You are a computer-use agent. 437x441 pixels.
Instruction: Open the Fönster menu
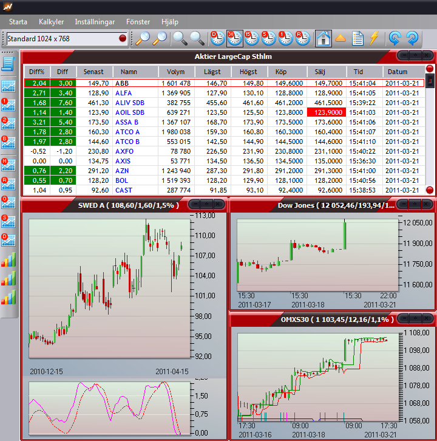point(138,22)
